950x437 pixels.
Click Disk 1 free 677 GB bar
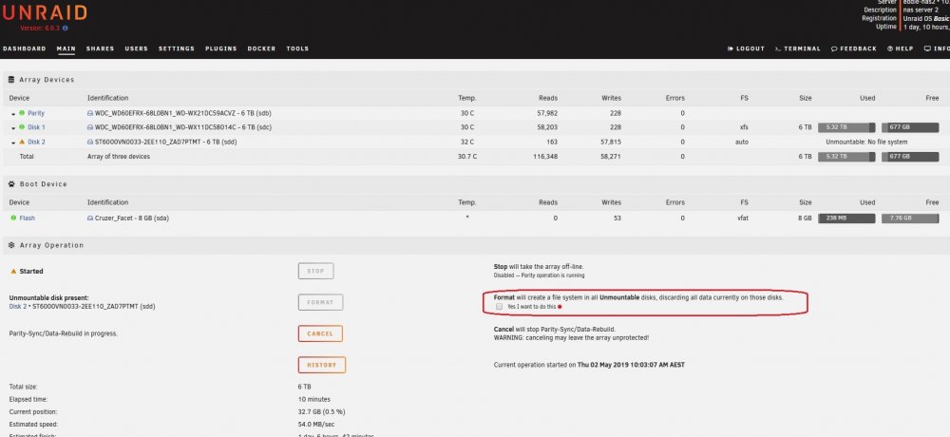910,127
